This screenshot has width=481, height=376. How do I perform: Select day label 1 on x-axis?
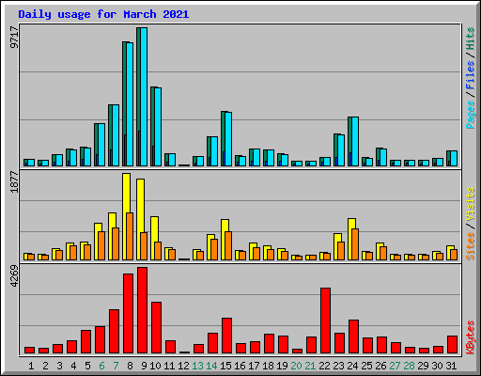click(x=31, y=366)
